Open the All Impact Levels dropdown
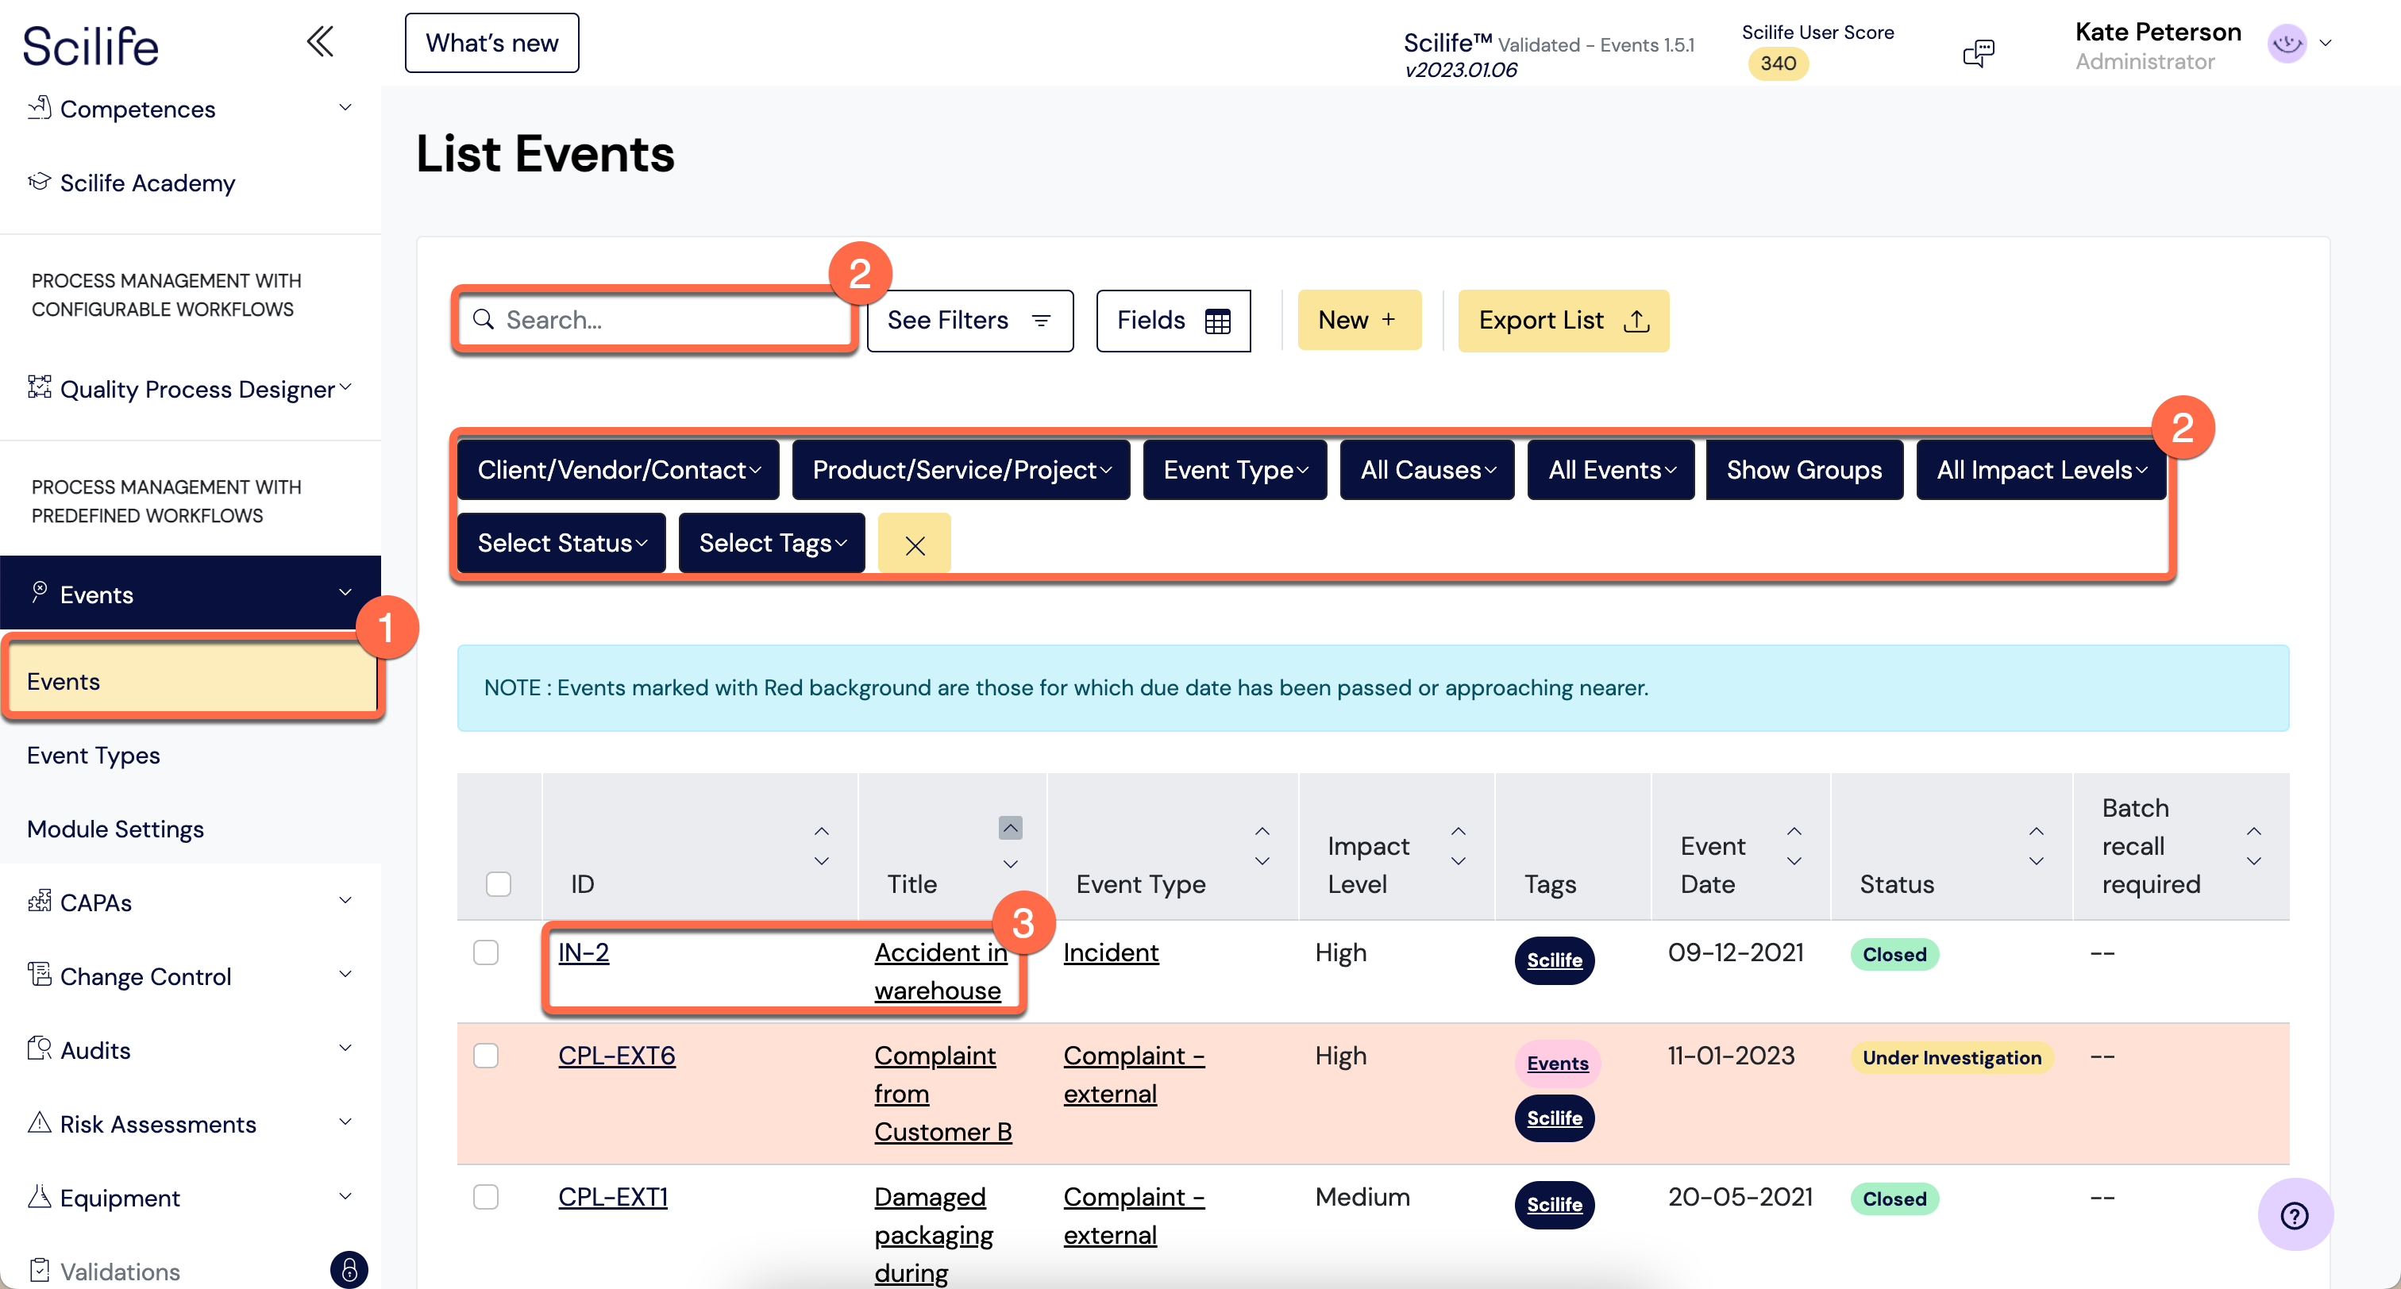 pos(2041,470)
